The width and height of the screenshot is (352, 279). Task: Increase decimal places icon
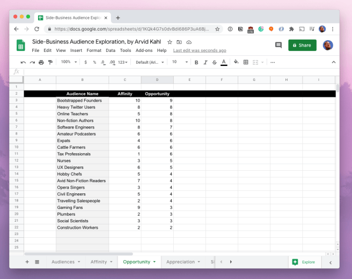pyautogui.click(x=112, y=62)
